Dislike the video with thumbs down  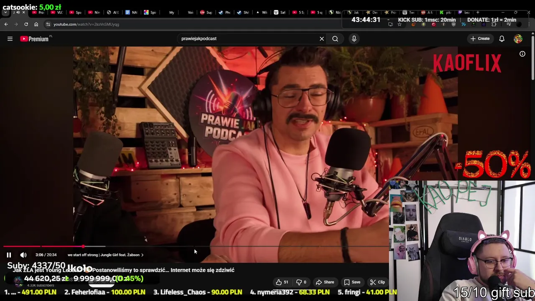[302, 282]
